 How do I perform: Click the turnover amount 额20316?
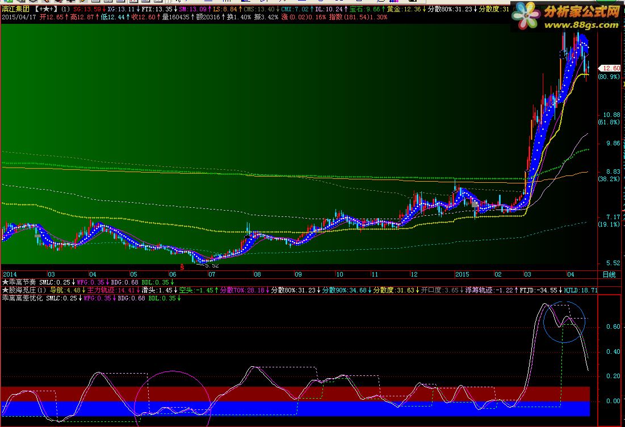coord(208,17)
